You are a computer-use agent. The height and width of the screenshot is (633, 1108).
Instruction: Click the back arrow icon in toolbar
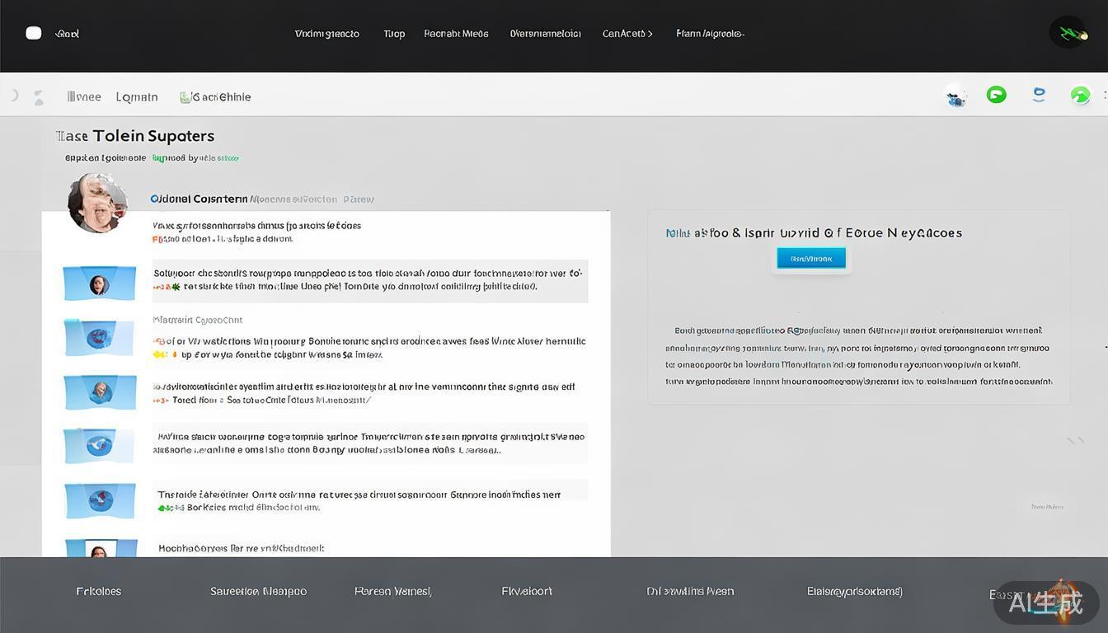pyautogui.click(x=15, y=96)
